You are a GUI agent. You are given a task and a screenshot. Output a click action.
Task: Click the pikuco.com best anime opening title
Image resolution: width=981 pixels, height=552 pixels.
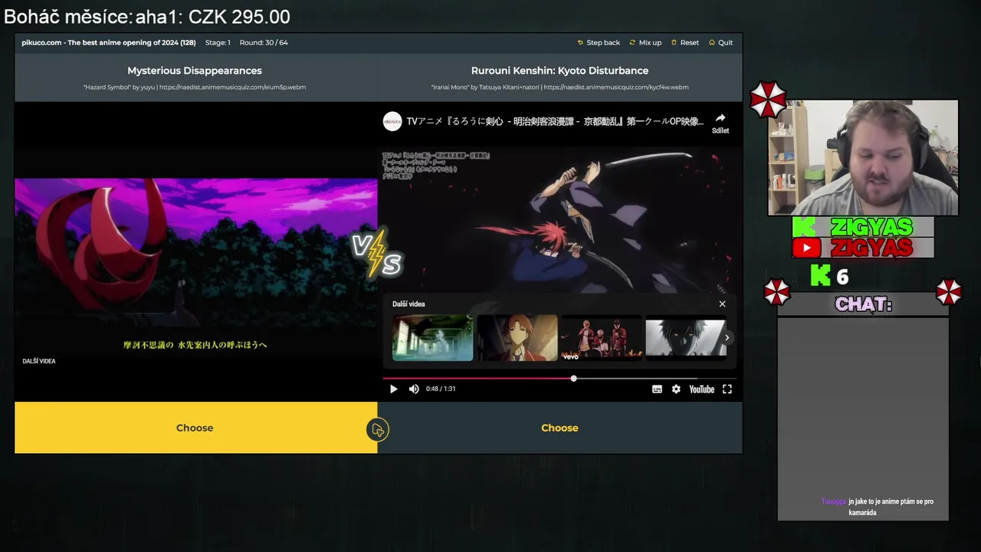tap(109, 42)
